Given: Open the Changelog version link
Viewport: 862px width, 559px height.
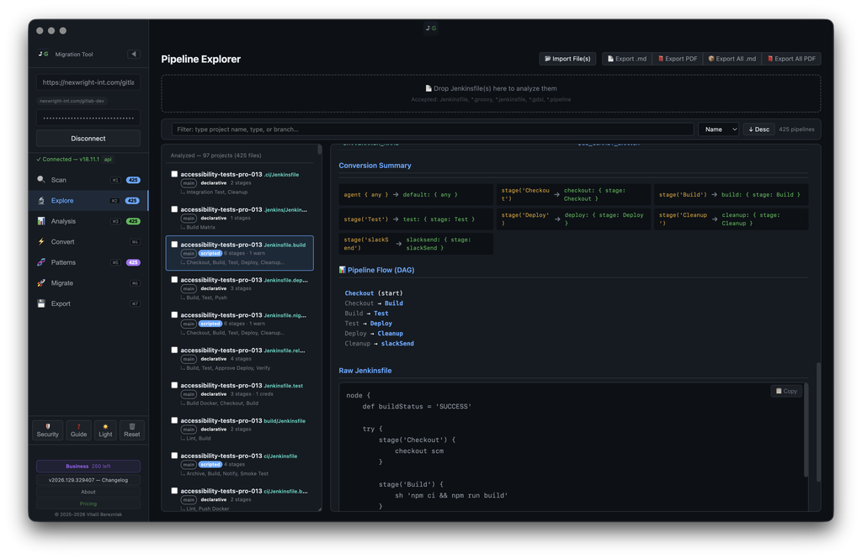Looking at the screenshot, I should pos(88,480).
